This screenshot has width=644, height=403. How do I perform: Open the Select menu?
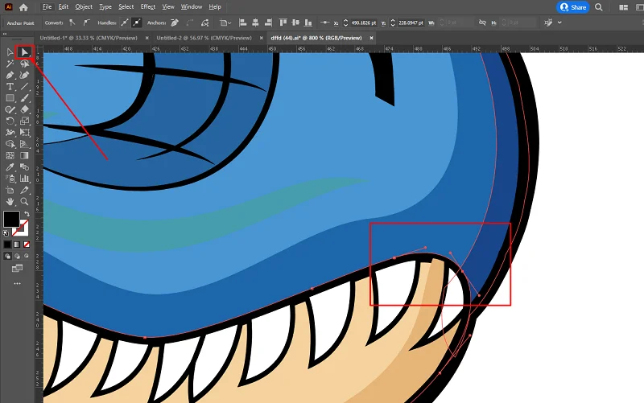point(126,7)
